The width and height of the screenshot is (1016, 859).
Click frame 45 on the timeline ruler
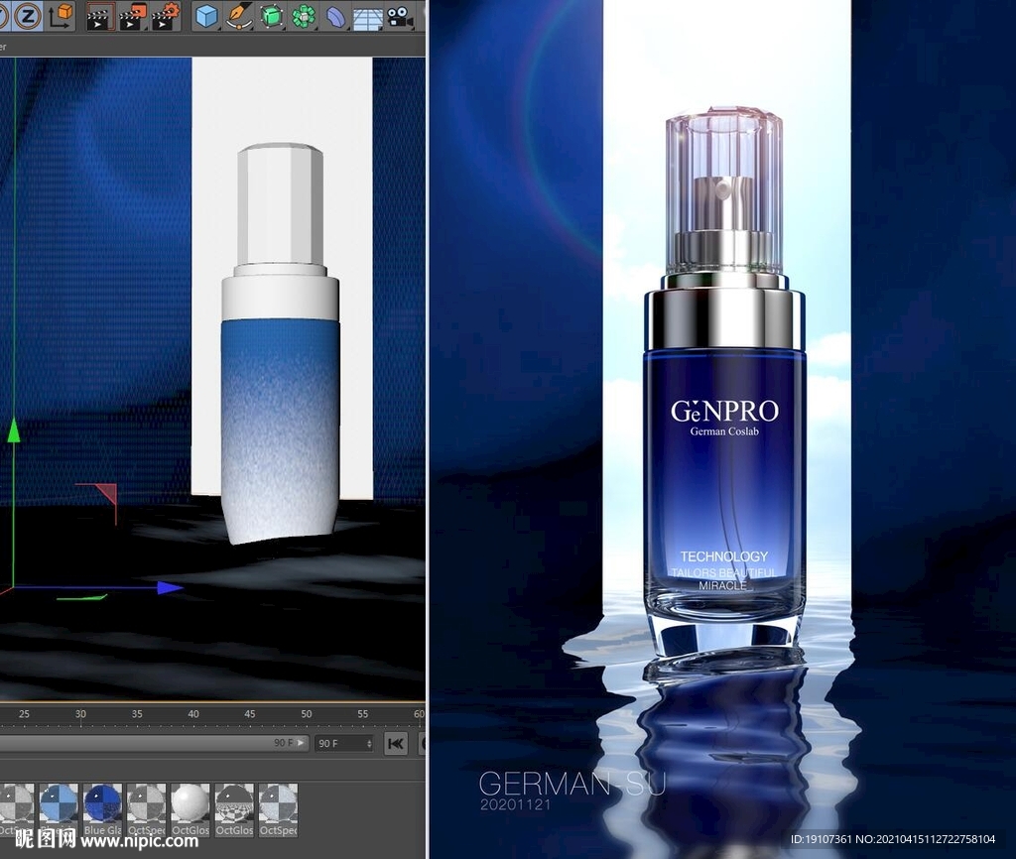[249, 714]
